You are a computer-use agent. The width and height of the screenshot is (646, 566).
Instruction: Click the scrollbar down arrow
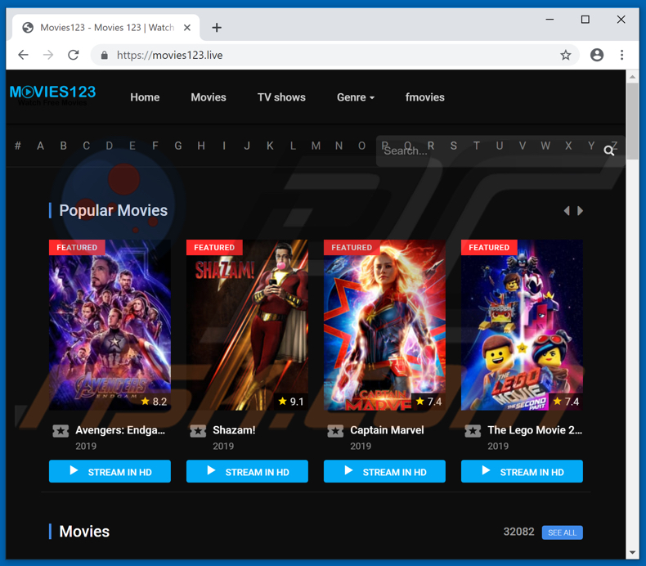(x=632, y=552)
